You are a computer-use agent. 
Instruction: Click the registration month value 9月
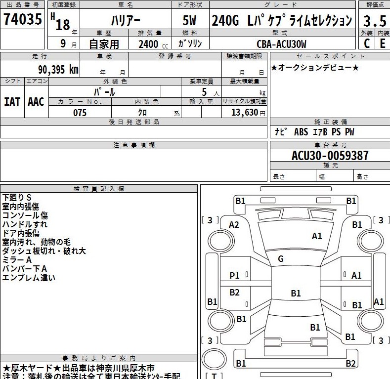(x=69, y=43)
